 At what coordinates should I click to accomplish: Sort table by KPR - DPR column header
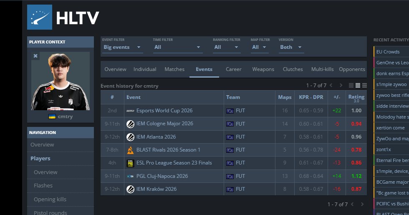(311, 97)
